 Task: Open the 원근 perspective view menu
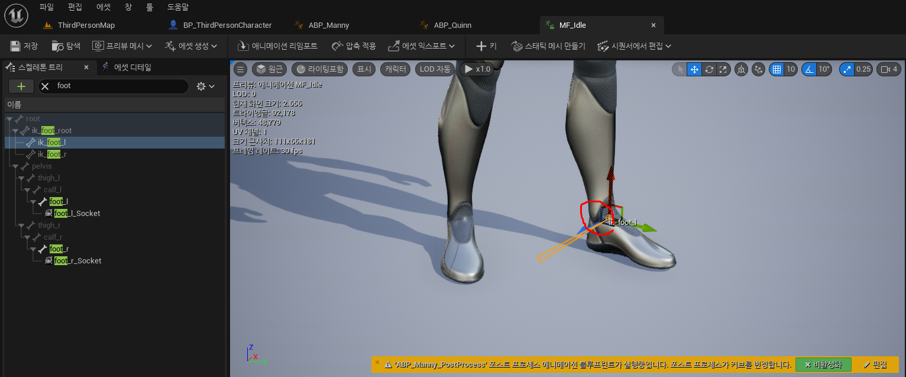[x=269, y=69]
